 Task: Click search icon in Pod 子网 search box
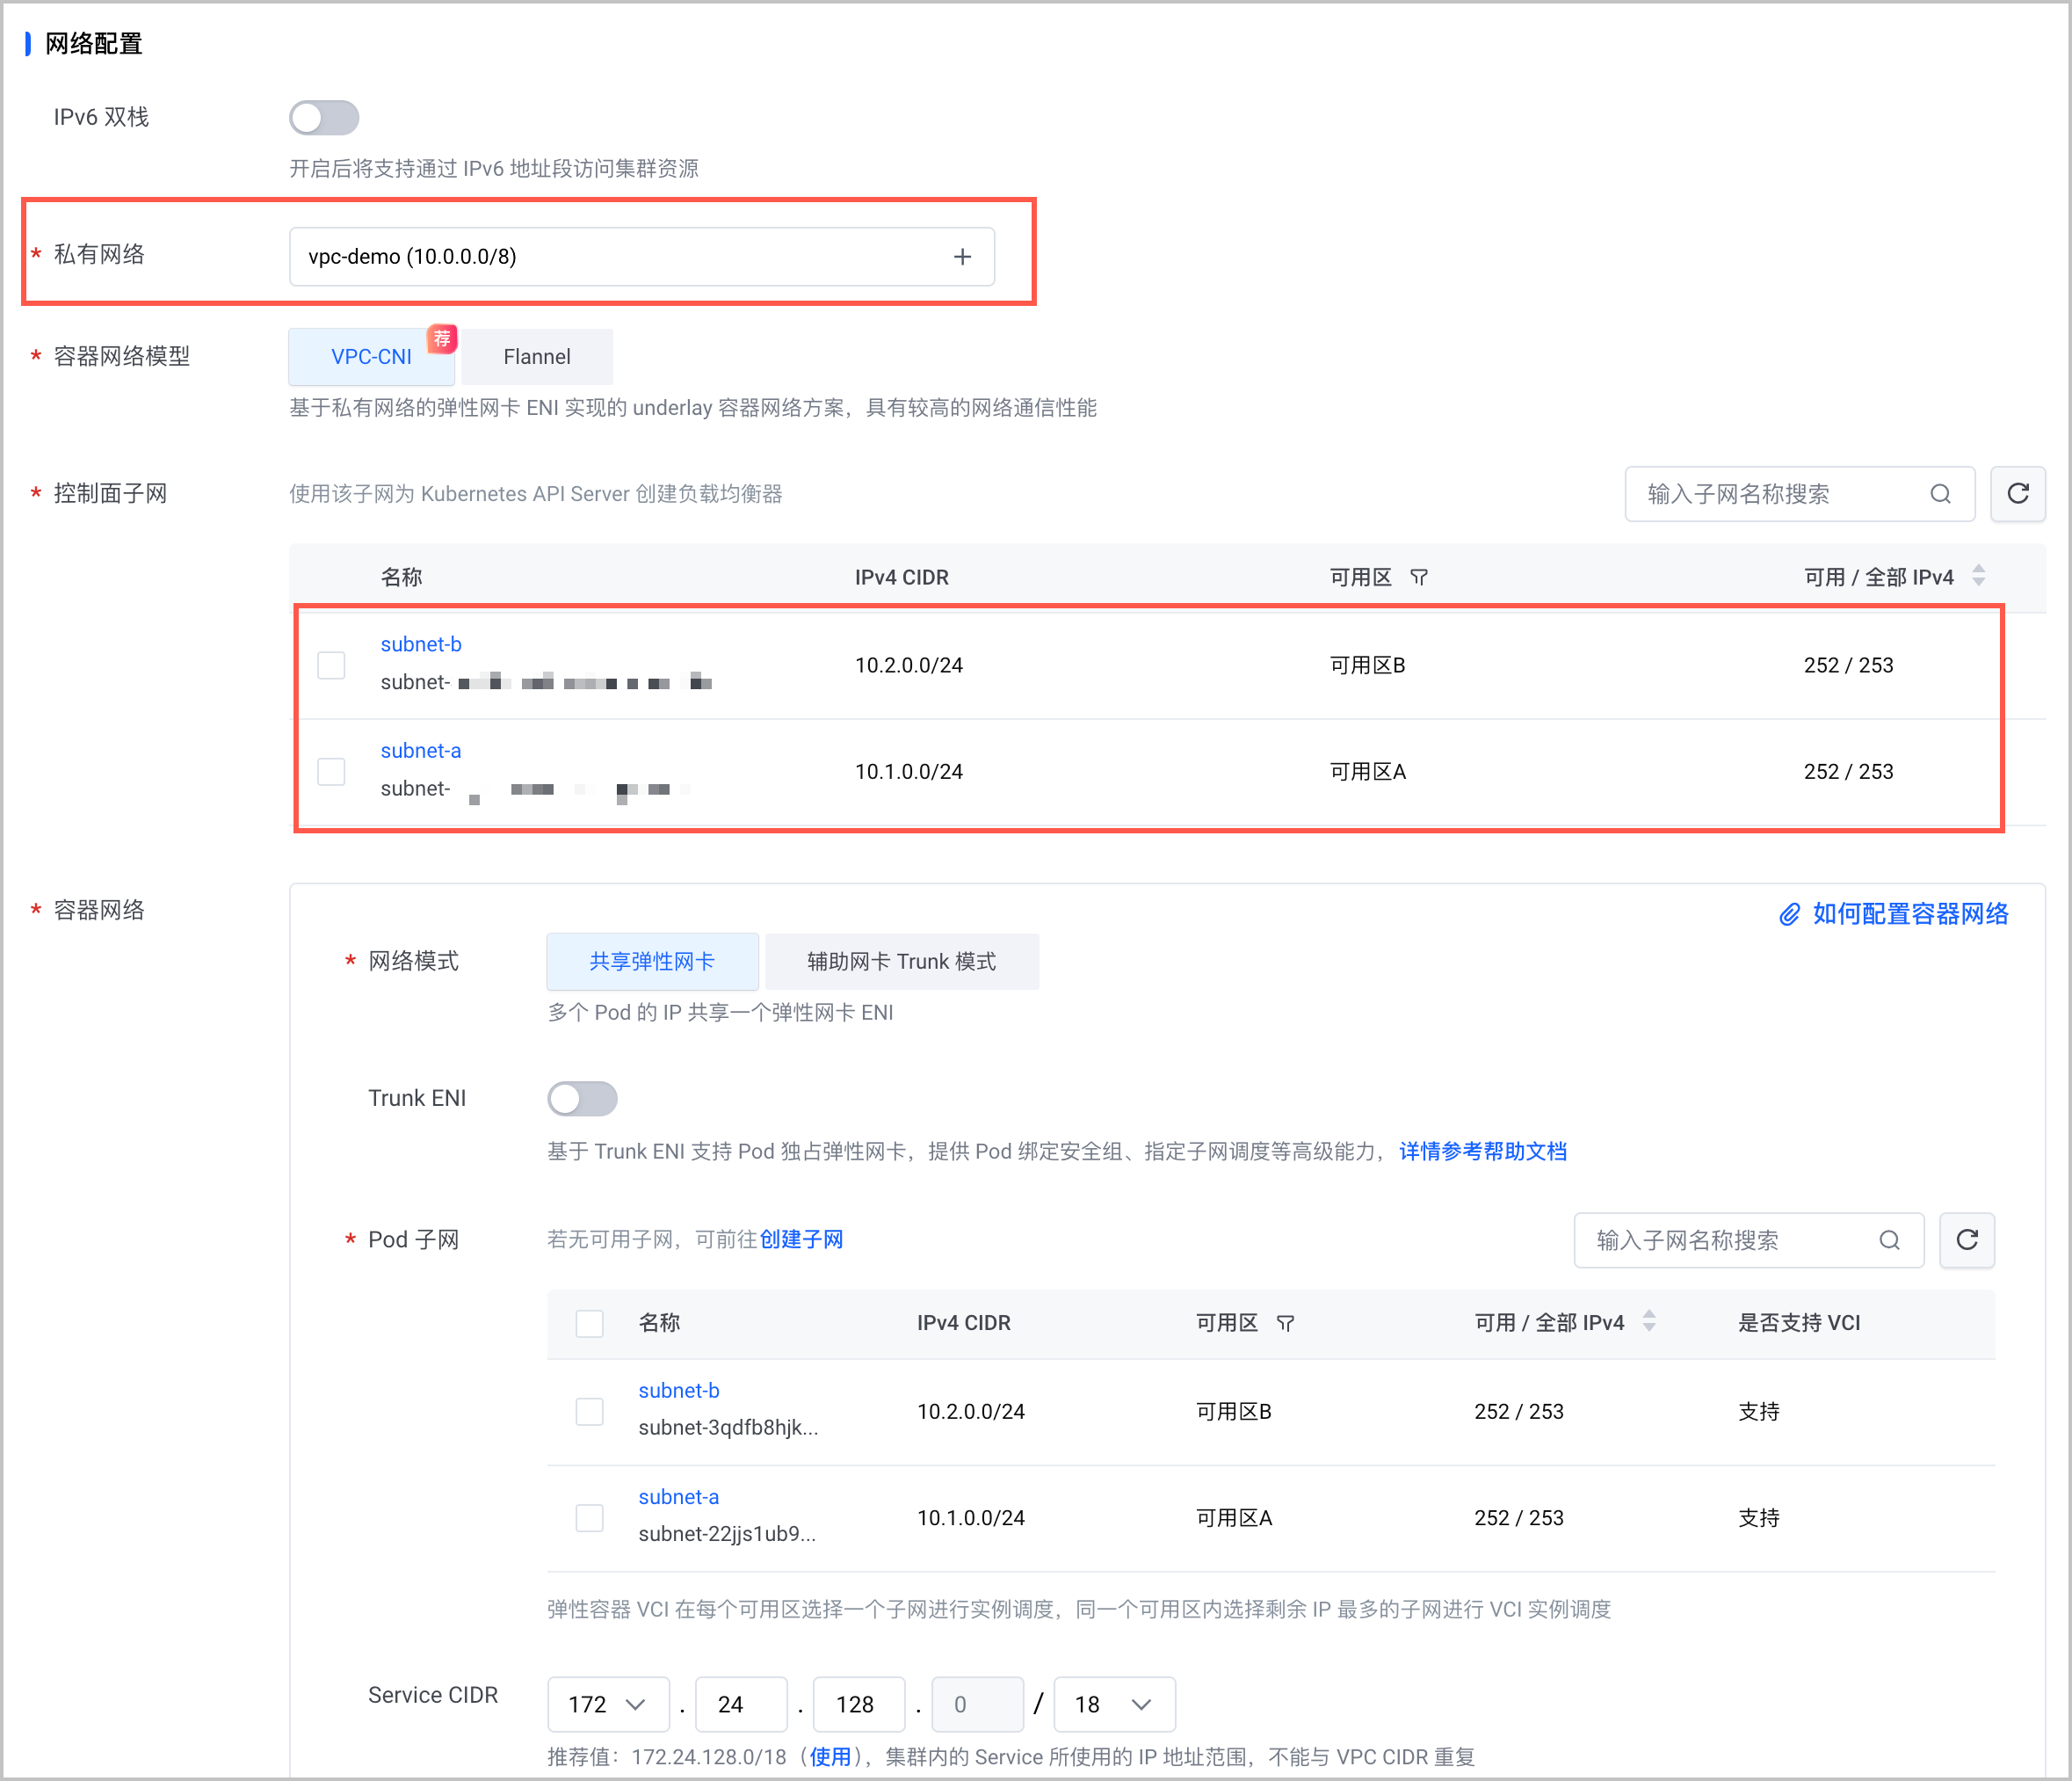1889,1240
